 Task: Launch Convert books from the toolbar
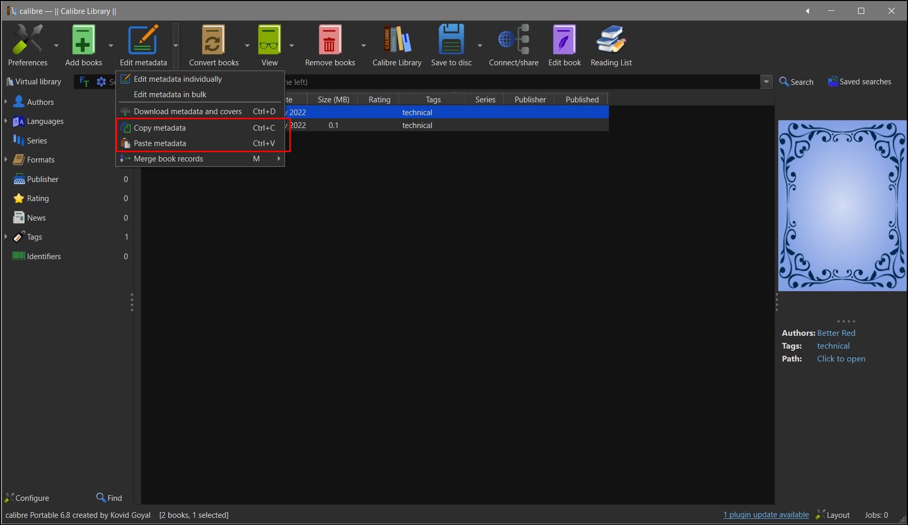pos(213,40)
